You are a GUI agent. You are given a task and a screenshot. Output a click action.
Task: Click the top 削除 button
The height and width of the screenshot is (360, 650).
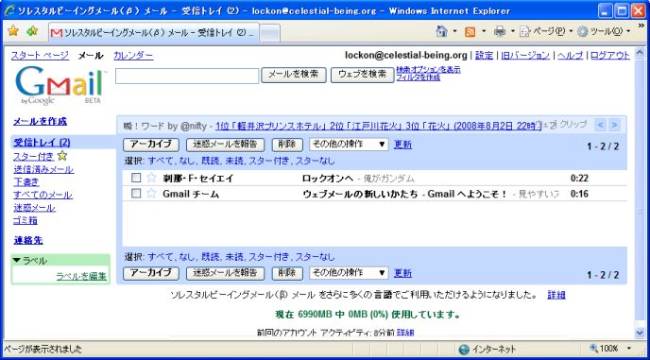click(287, 145)
